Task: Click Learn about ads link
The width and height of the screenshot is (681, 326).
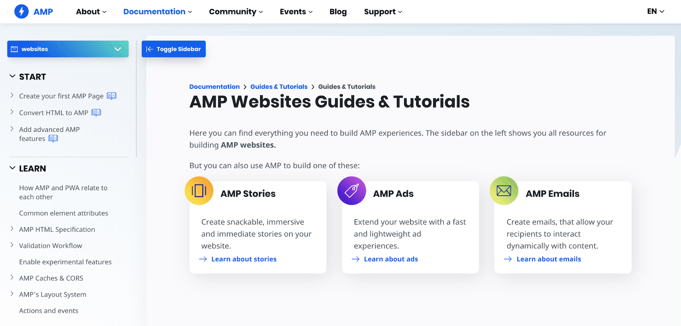Action: [x=391, y=259]
